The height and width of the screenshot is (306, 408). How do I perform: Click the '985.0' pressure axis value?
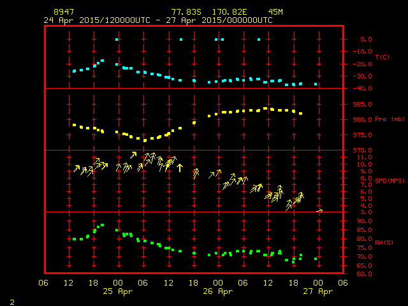[363, 105]
